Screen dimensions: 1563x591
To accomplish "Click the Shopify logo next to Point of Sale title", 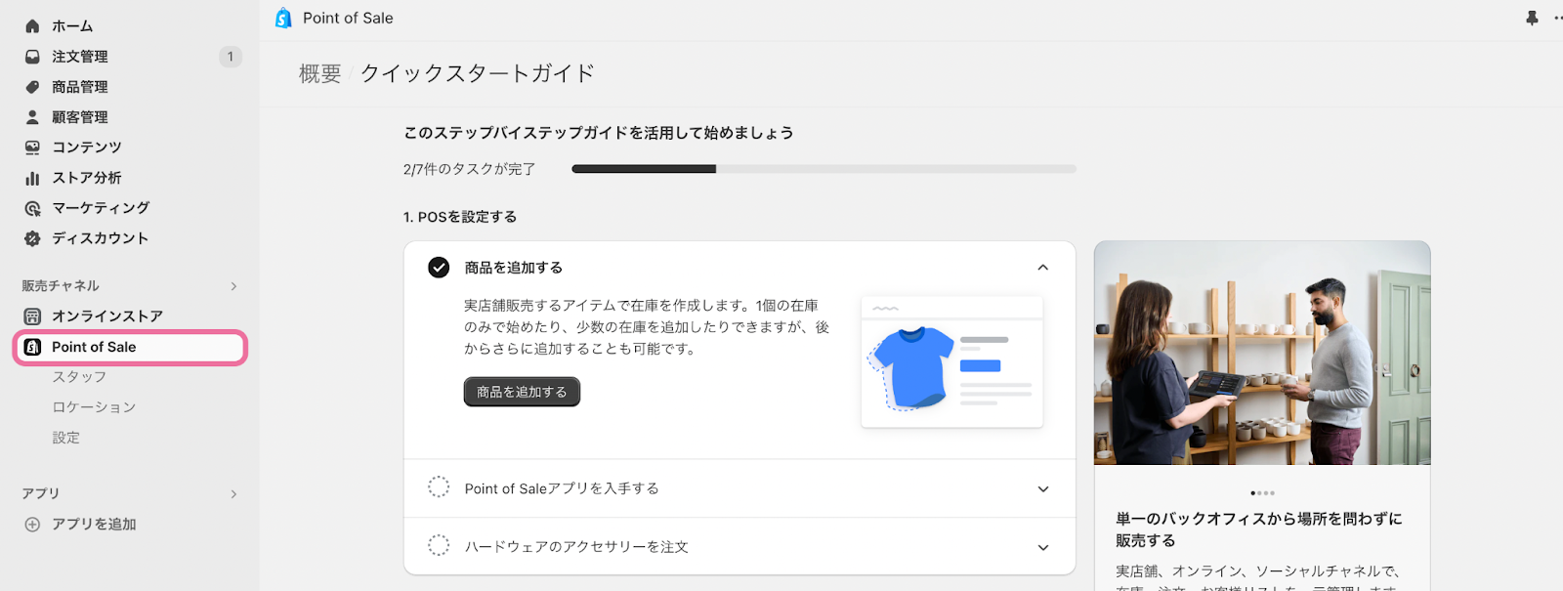I will [x=283, y=18].
